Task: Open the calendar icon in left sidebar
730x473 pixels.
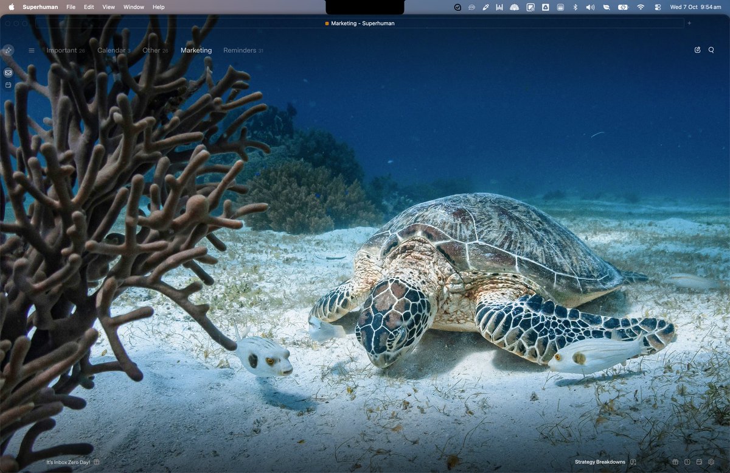Action: (x=8, y=85)
